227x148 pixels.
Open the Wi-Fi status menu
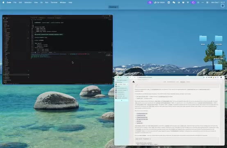[188, 2]
